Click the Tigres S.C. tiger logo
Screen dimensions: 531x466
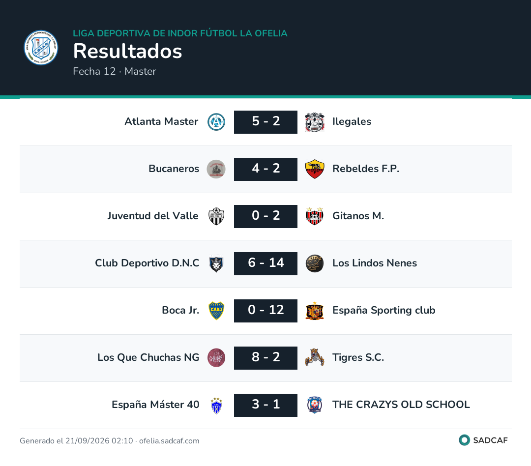[x=315, y=358]
